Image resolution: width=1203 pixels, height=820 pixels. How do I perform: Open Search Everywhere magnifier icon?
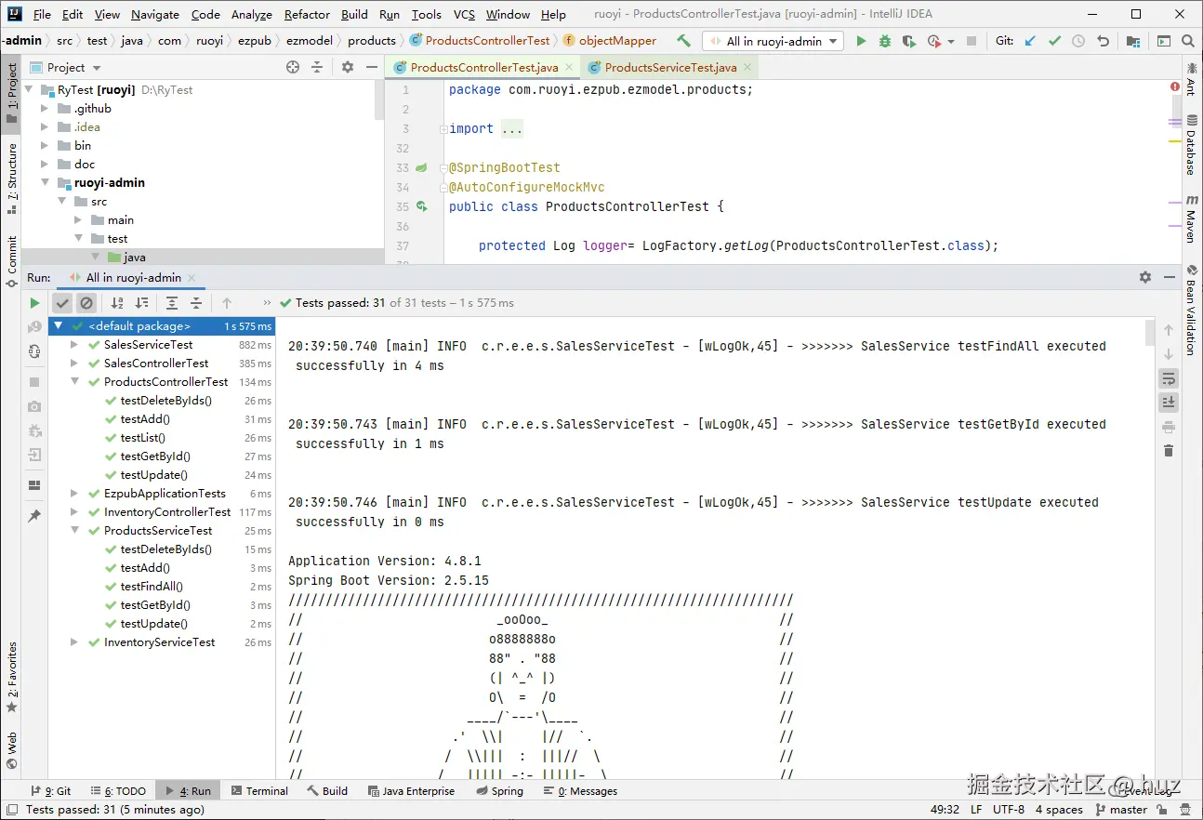click(x=1187, y=41)
